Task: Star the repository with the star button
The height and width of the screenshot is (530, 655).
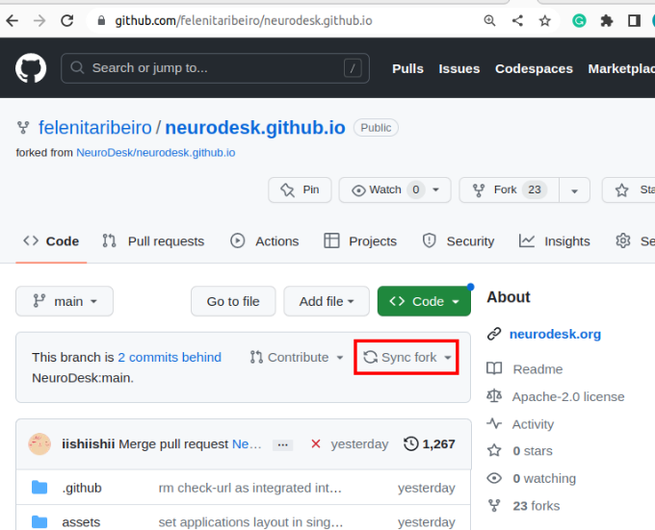Action: coord(629,189)
